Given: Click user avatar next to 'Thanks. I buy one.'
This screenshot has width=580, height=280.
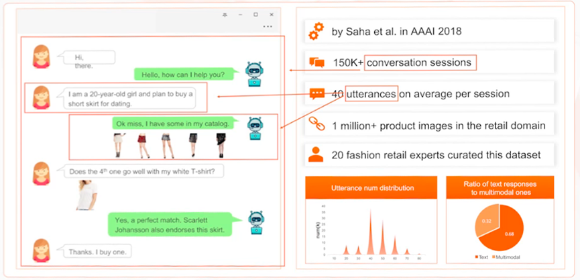Looking at the screenshot, I should (43, 250).
